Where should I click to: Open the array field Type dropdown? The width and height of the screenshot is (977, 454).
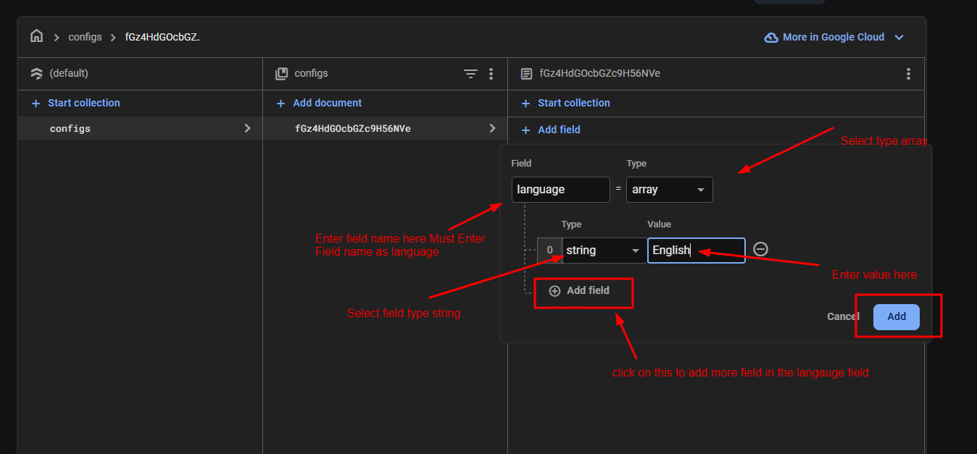669,190
